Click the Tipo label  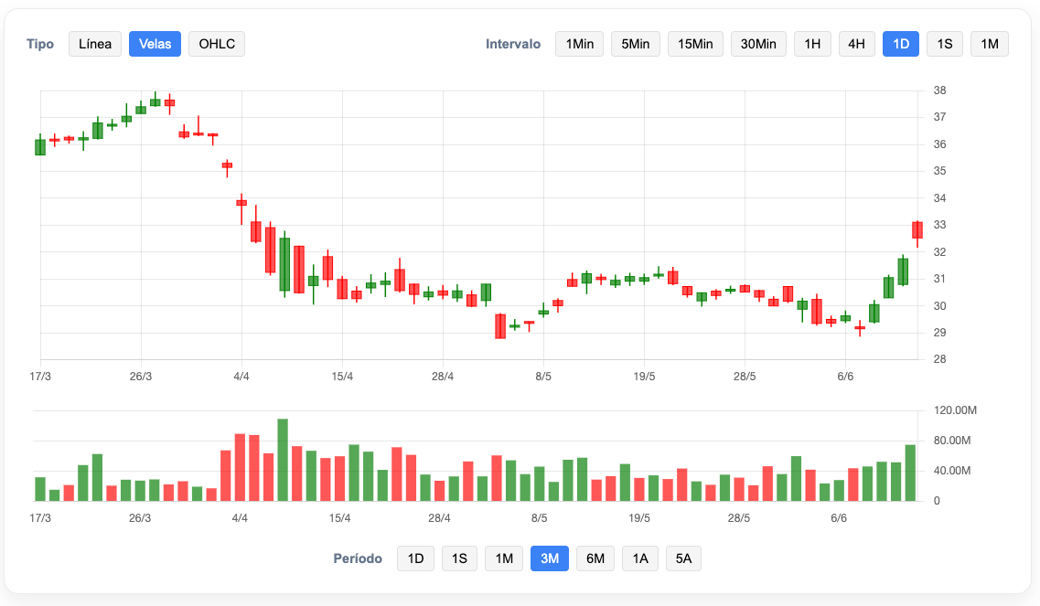point(40,44)
